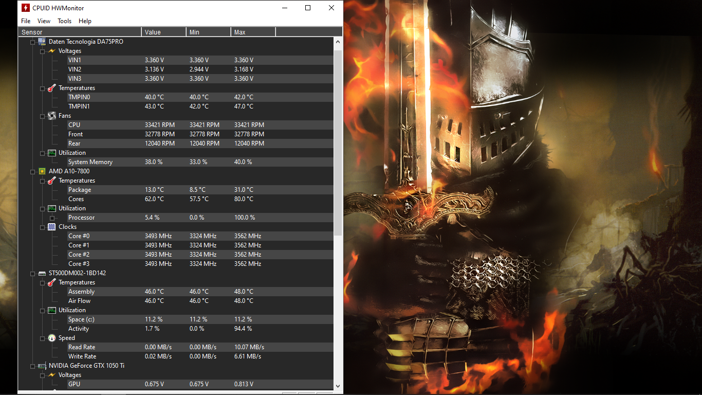The width and height of the screenshot is (702, 395).
Task: Click the 33421 RPM CPU fan value
Action: pos(160,125)
